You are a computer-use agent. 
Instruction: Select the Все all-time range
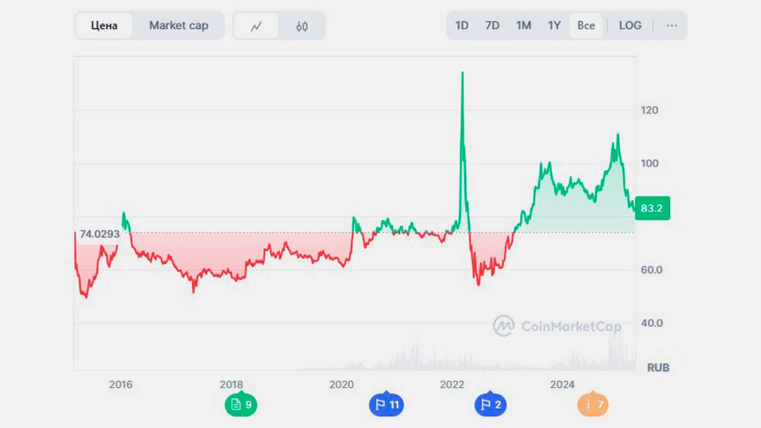coord(586,25)
